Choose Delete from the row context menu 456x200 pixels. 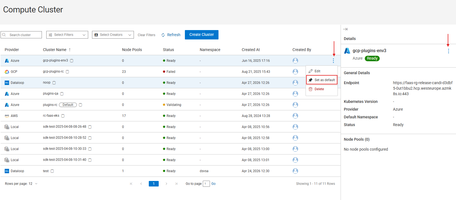322,89
